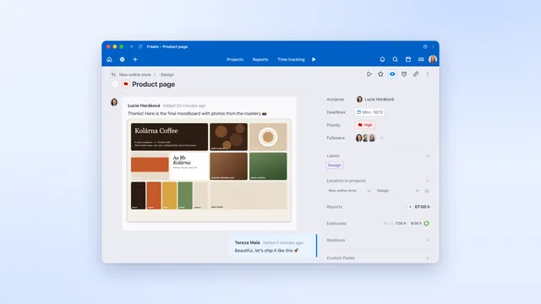The width and height of the screenshot is (541, 304).
Task: Open the Design list dropdown
Action: (x=398, y=191)
